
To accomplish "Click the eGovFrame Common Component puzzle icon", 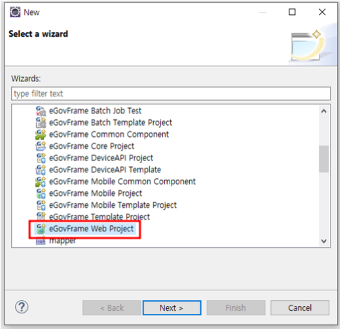I will click(41, 134).
